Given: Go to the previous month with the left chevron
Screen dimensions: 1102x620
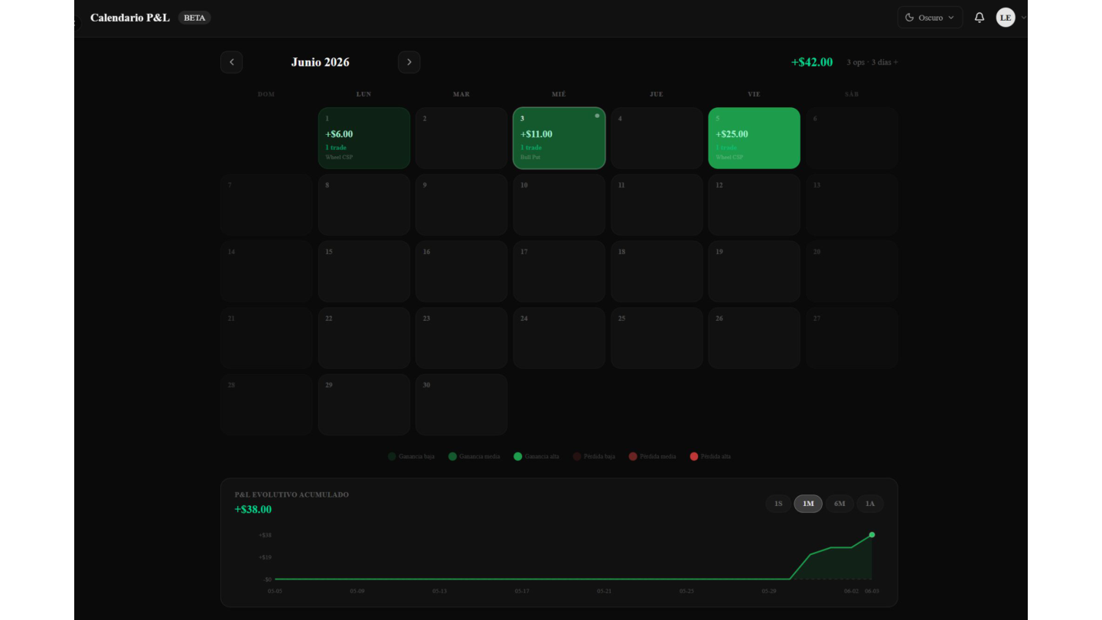Looking at the screenshot, I should click(232, 62).
